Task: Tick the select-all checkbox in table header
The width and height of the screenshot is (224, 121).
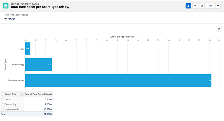Action: [3, 94]
